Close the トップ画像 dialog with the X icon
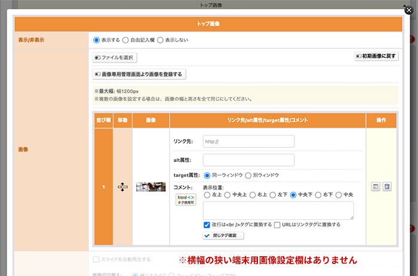This screenshot has width=418, height=276. (408, 10)
